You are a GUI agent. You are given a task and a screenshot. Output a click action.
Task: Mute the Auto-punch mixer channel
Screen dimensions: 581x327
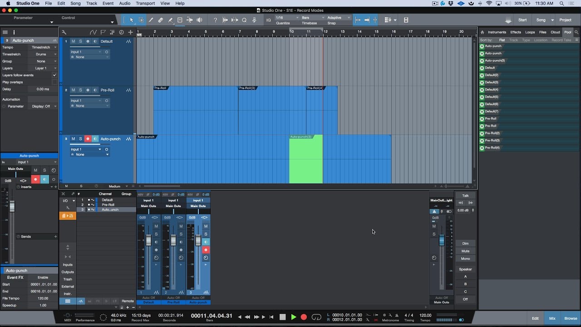206,226
